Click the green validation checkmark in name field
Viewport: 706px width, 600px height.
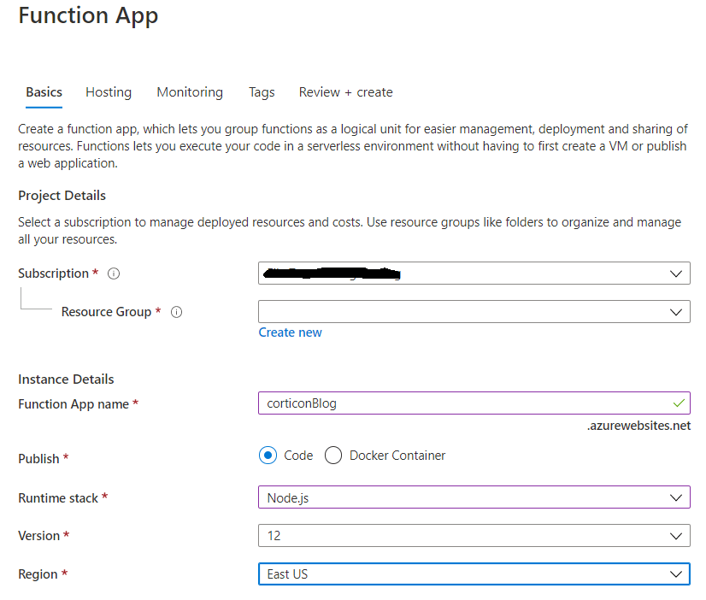point(679,403)
